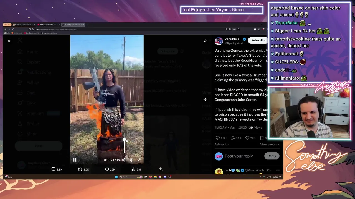This screenshot has height=199, width=355.
Task: Open the post timestamp Mar 4, 2026
Action: [x=230, y=127]
